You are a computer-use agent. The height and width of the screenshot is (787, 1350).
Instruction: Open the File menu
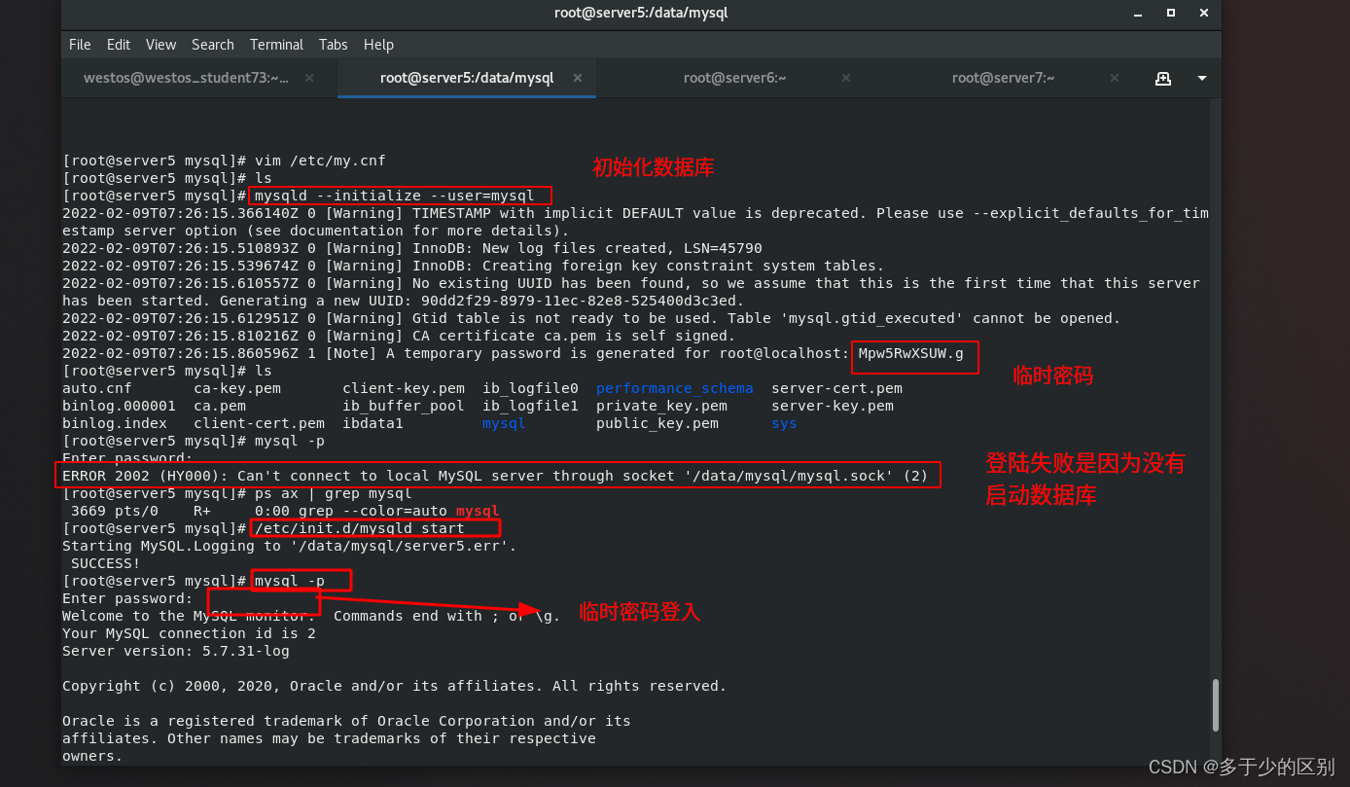(80, 45)
